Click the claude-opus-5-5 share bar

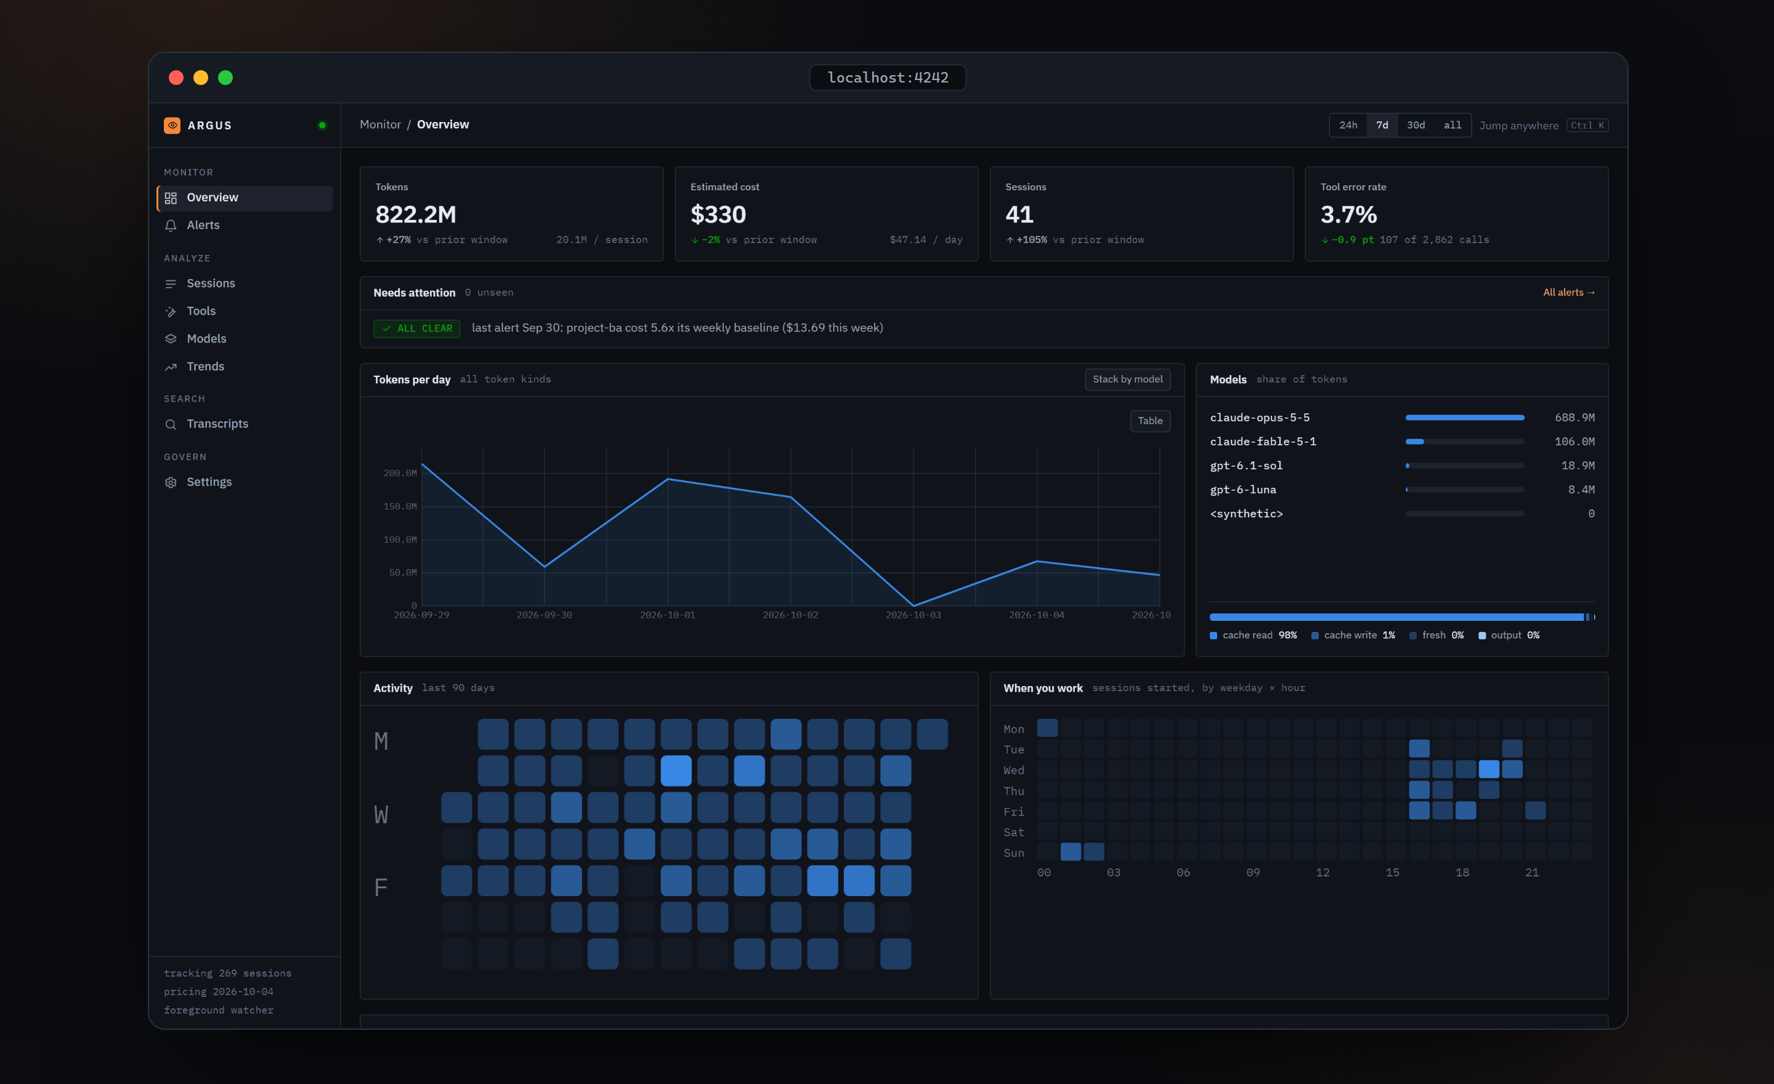[x=1464, y=418]
